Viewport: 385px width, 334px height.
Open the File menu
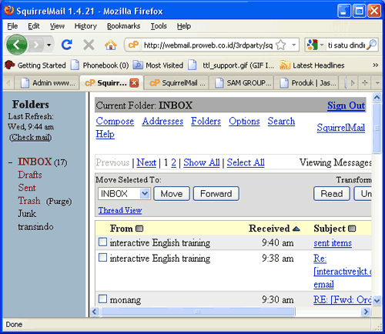12,26
